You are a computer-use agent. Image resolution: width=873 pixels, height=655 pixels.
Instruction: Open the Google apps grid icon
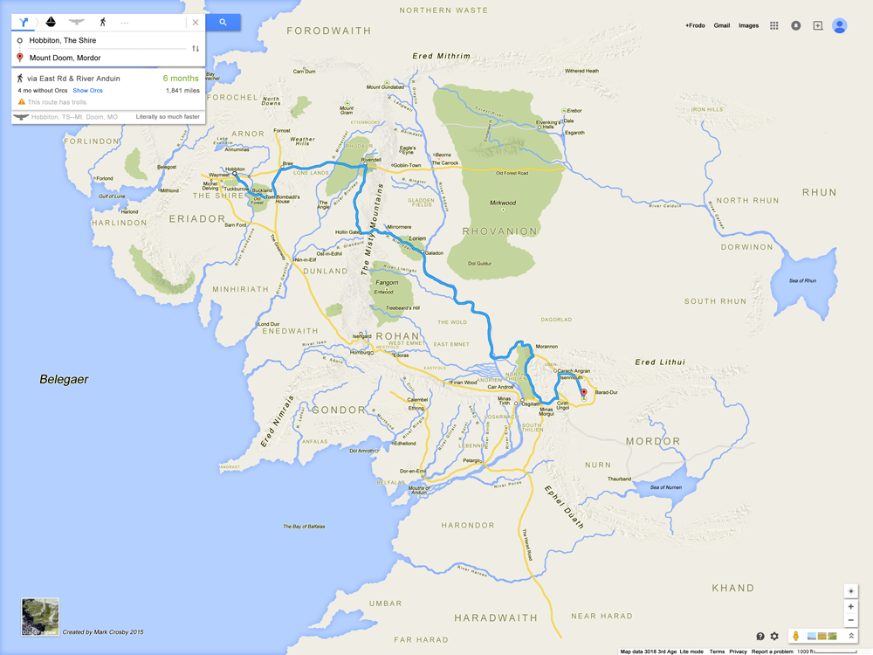click(773, 25)
